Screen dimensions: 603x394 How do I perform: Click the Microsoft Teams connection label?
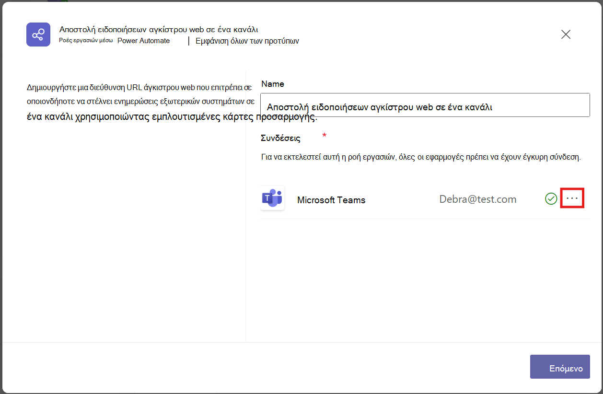pos(331,200)
